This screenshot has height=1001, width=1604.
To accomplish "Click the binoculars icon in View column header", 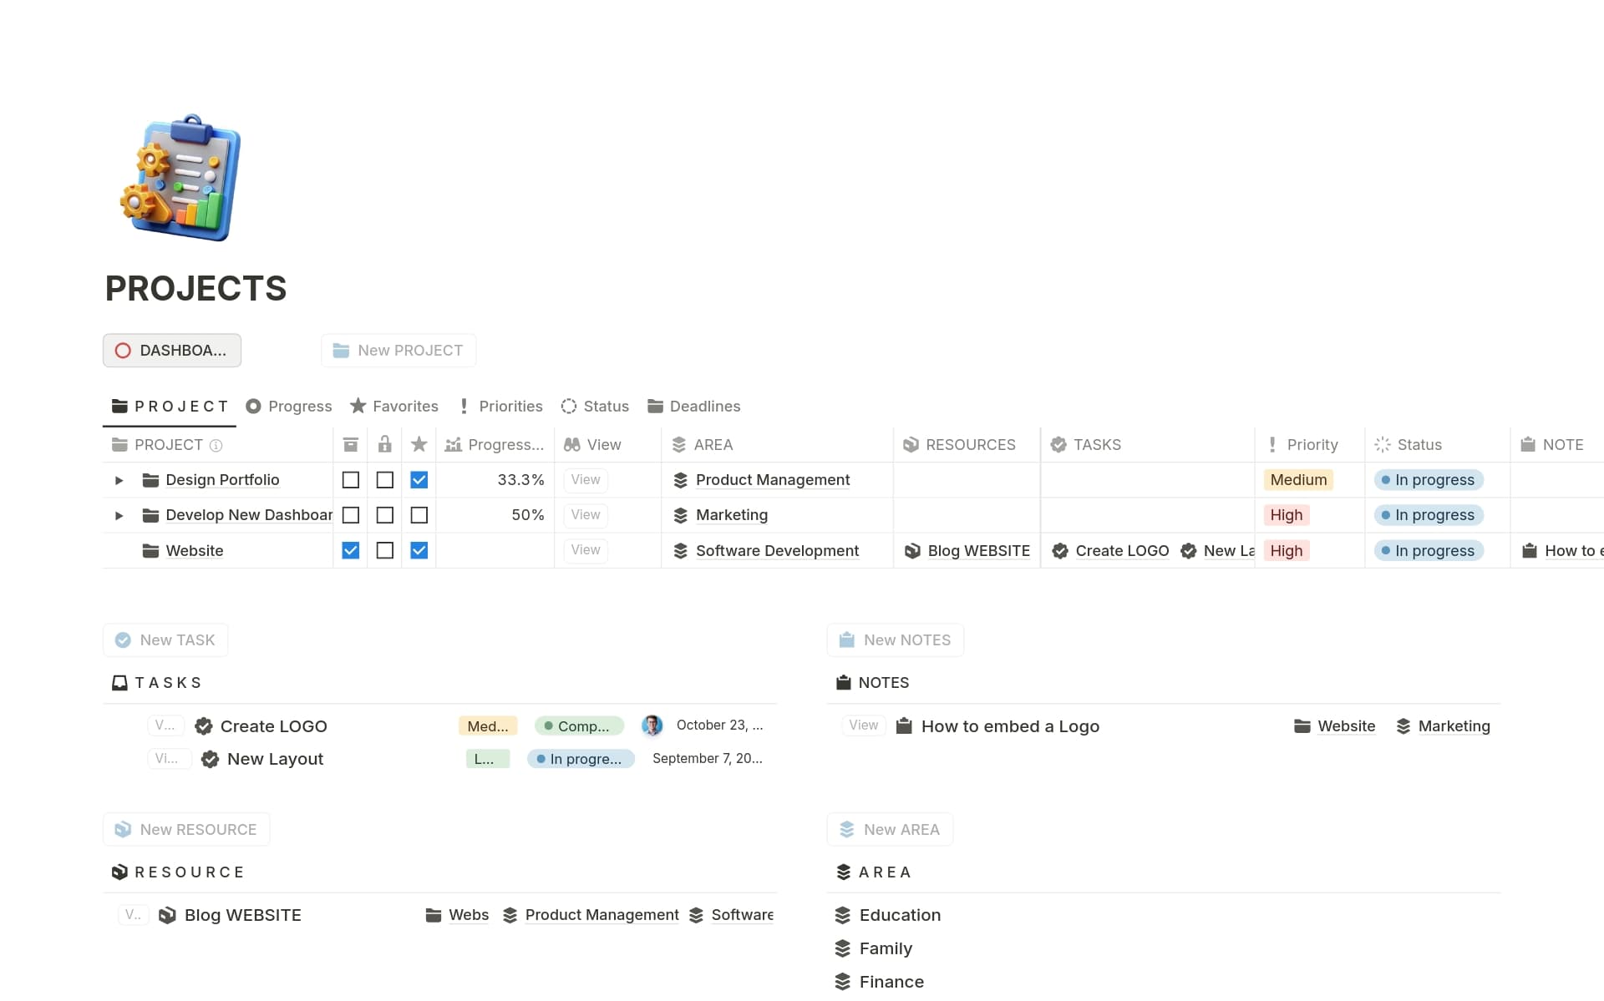I will coord(572,445).
